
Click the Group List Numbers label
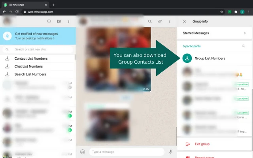(x=210, y=58)
